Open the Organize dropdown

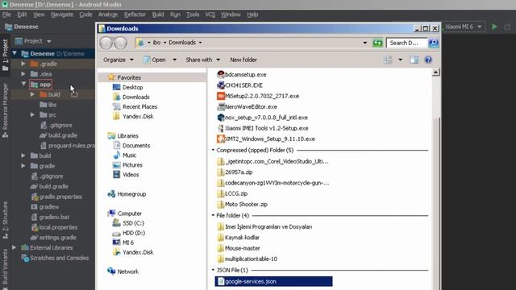point(119,60)
